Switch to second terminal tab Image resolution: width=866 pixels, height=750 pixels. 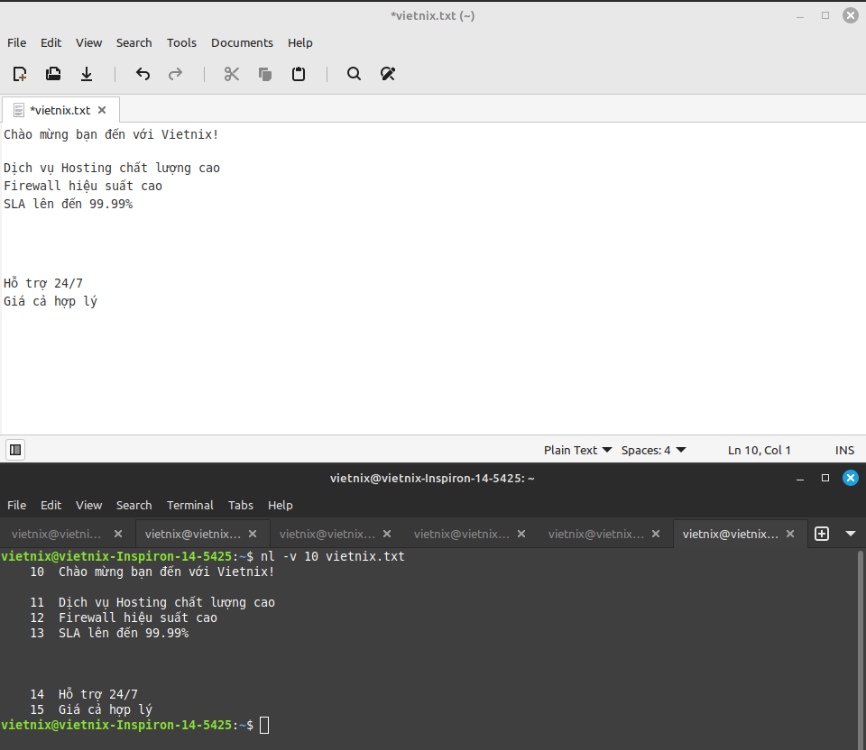pos(193,534)
